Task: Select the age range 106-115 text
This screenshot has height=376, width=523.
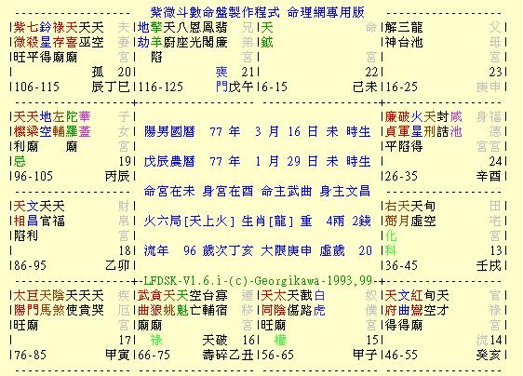Action: [36, 87]
